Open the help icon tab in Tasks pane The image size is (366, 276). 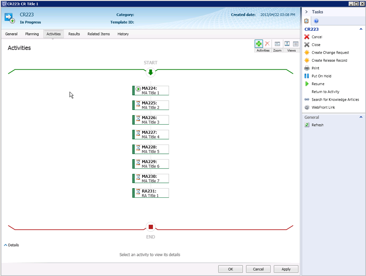click(316, 21)
